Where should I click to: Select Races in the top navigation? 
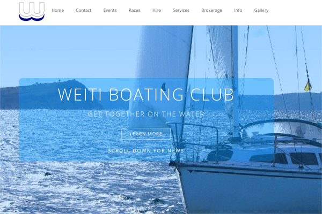coord(134,10)
